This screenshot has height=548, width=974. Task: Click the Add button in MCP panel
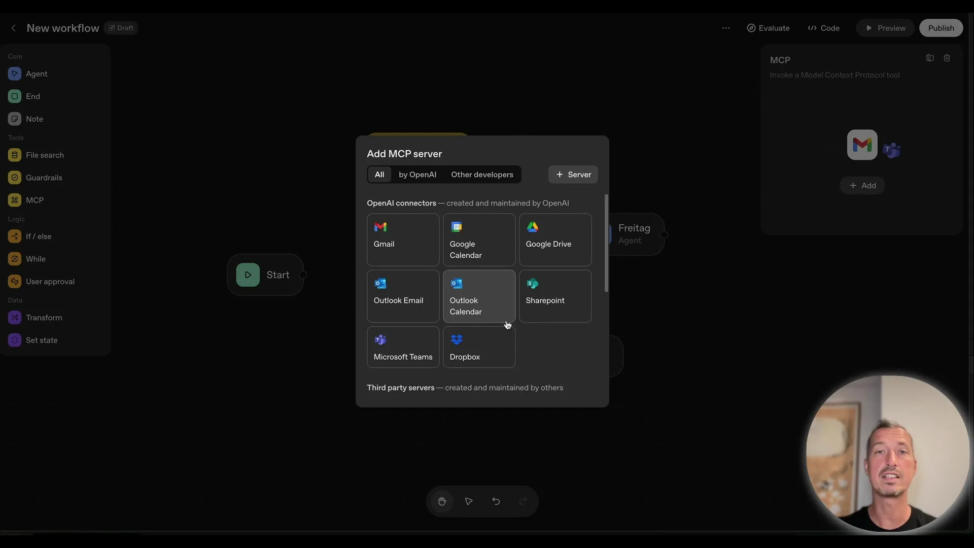862,185
